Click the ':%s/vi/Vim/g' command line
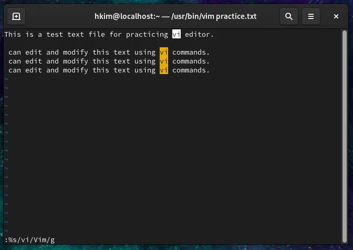This screenshot has height=250, width=353. pos(29,240)
